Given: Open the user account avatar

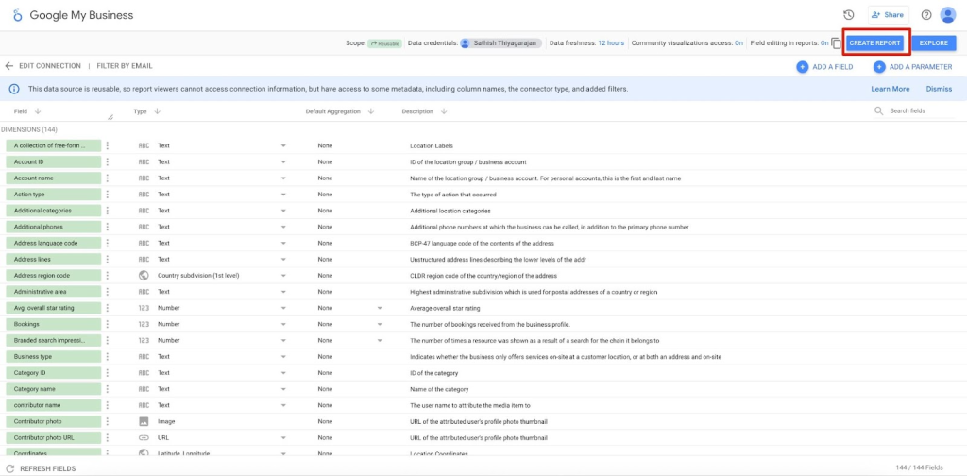Looking at the screenshot, I should [948, 15].
